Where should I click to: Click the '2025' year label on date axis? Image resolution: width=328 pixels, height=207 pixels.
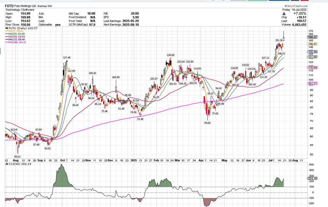tap(133, 160)
